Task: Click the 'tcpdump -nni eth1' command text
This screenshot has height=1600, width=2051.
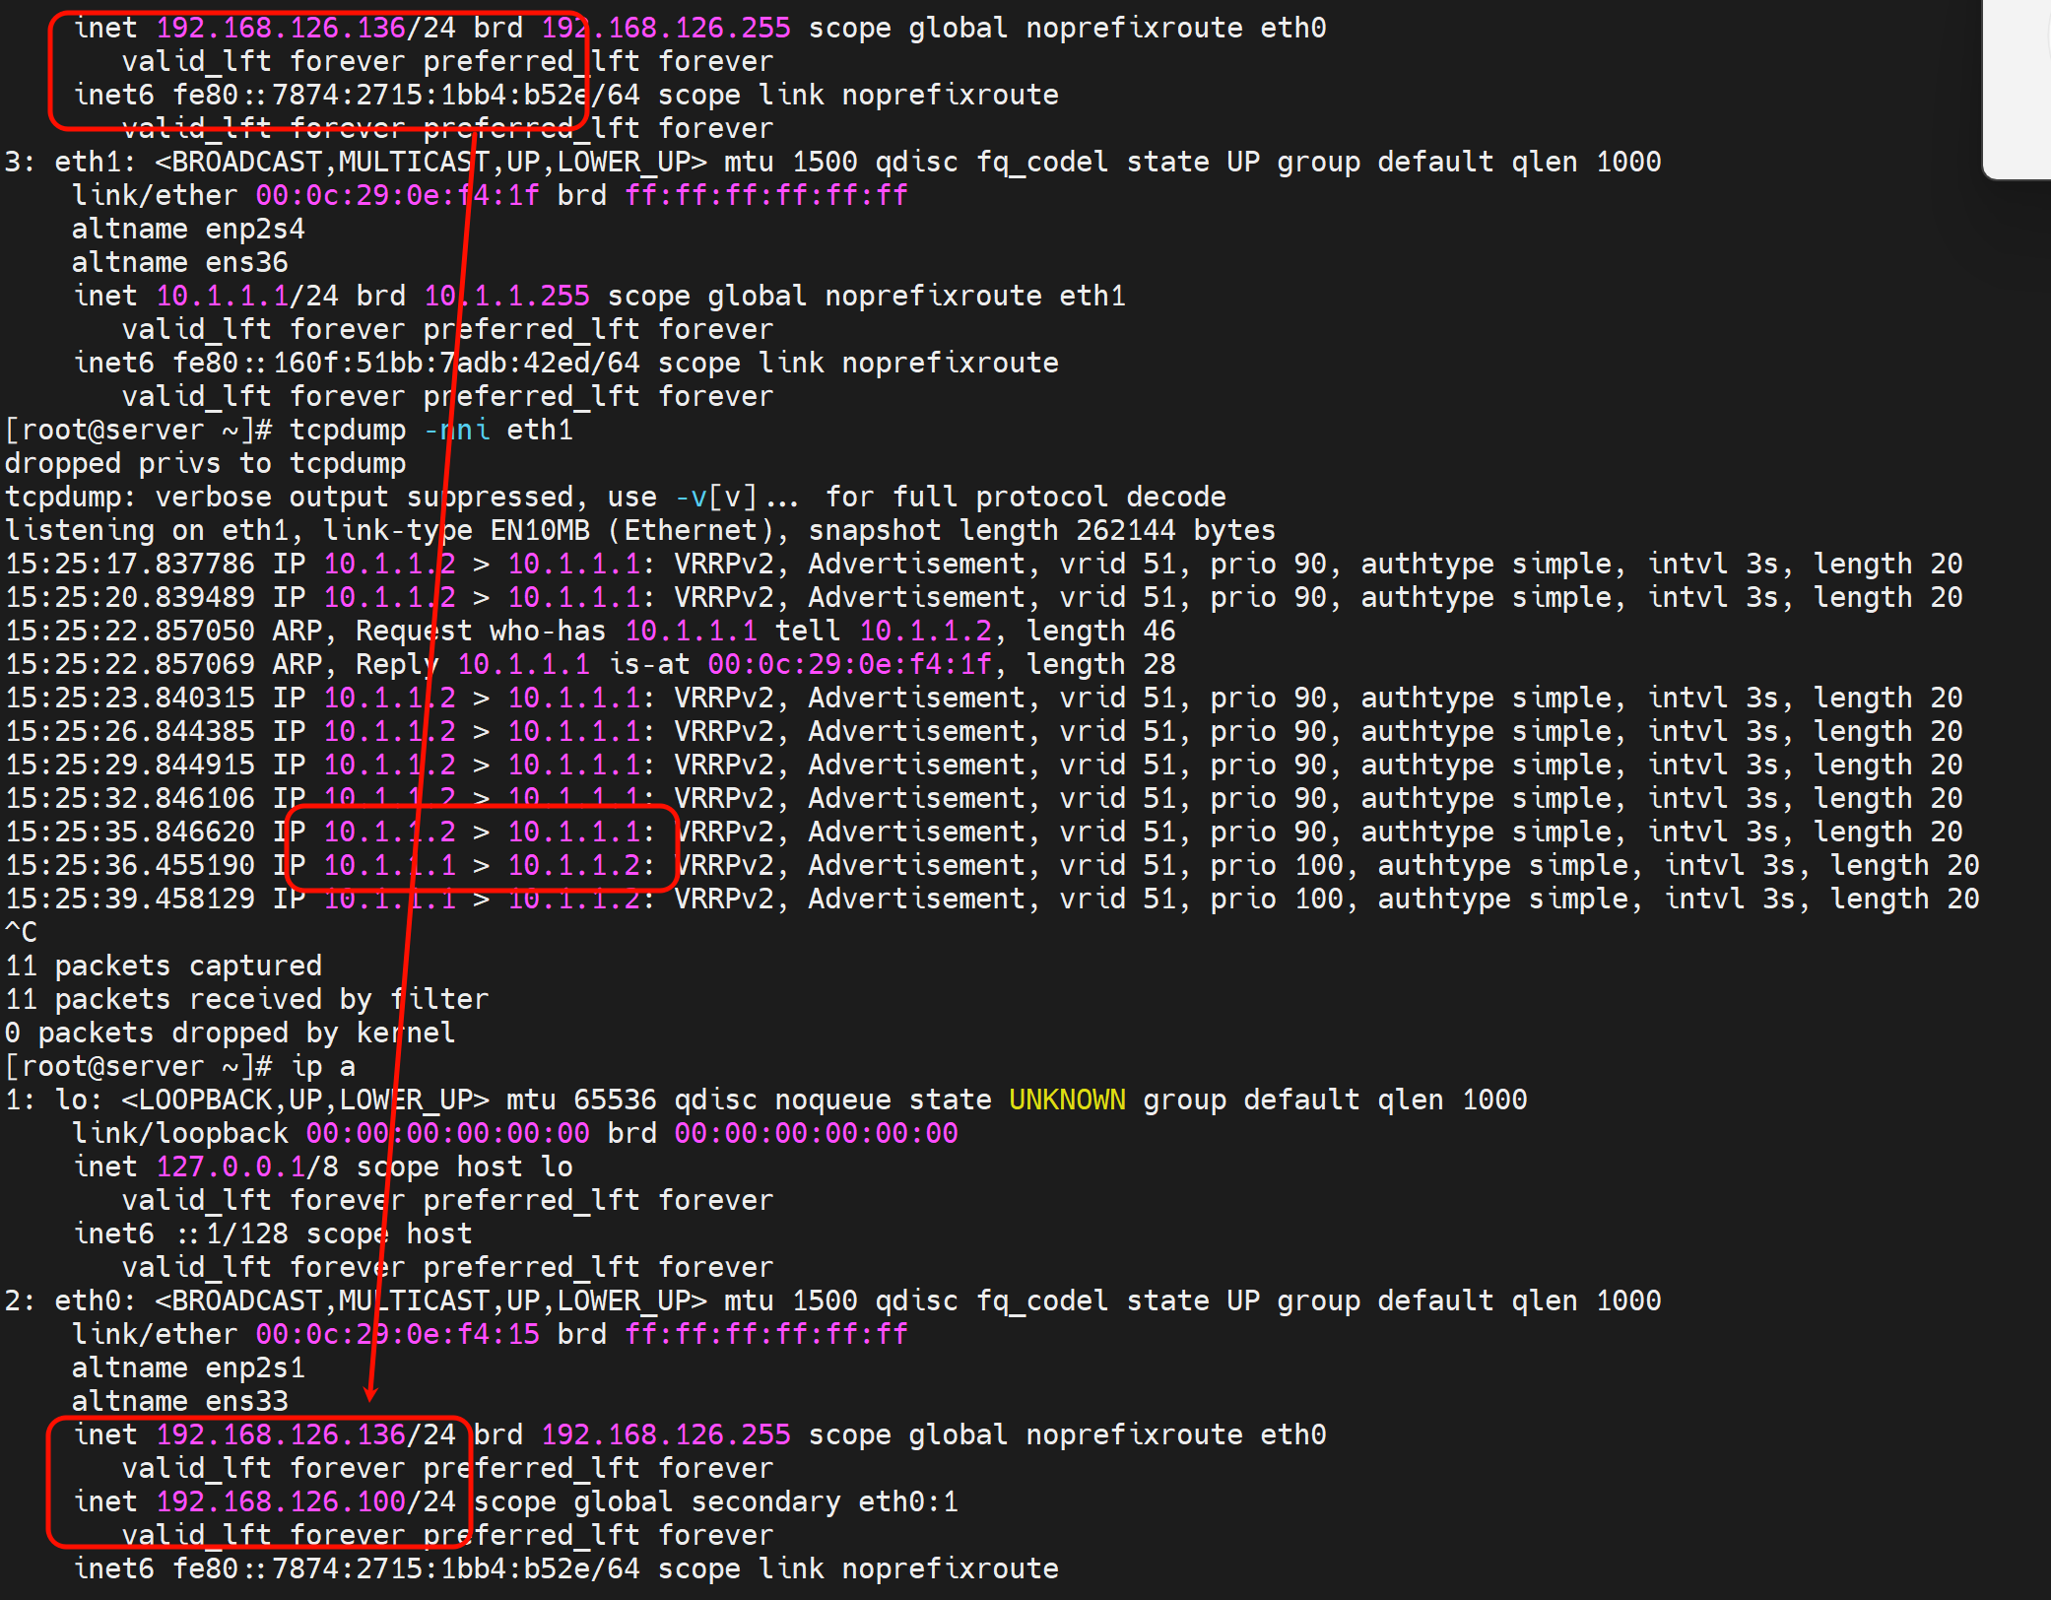Action: click(430, 431)
